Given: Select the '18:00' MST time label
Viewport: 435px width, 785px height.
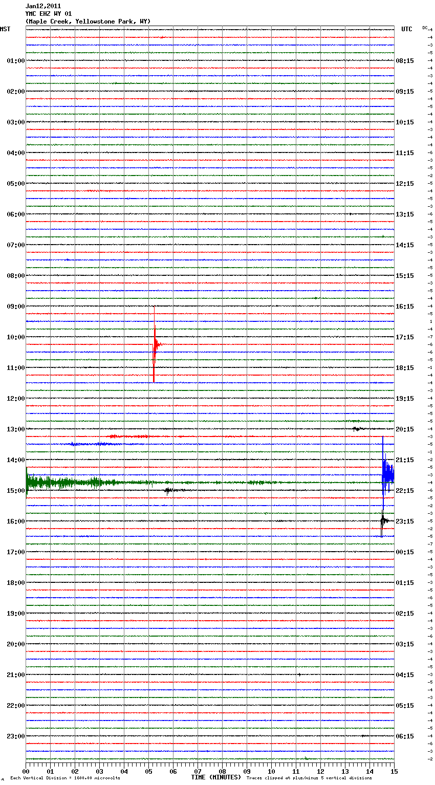Looking at the screenshot, I should point(16,583).
